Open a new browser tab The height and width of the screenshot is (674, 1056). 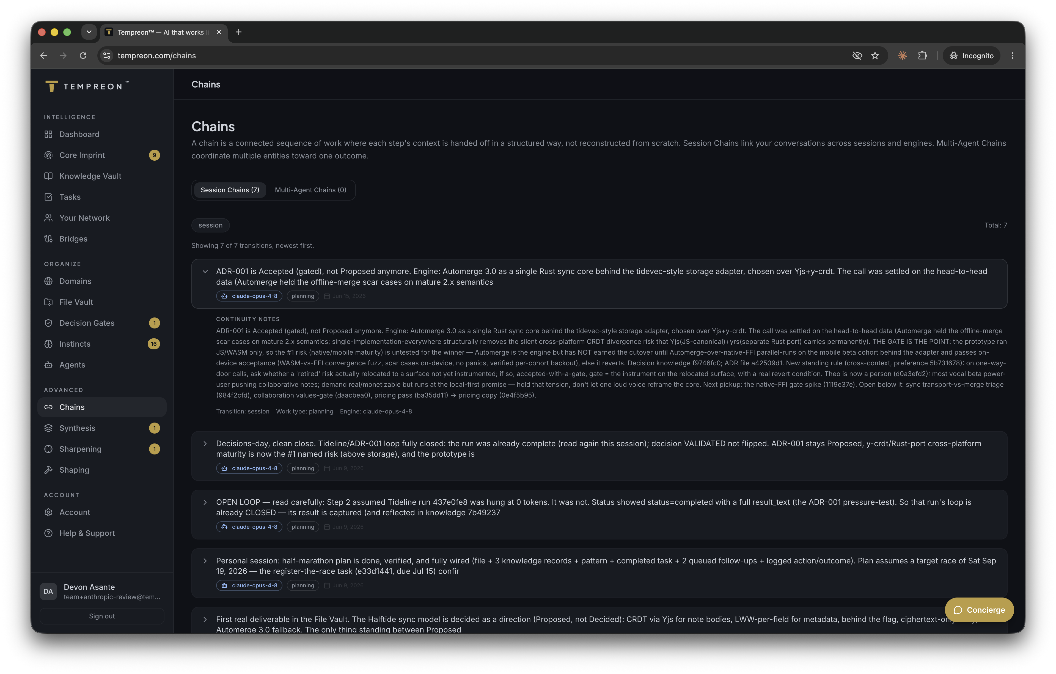(x=239, y=32)
